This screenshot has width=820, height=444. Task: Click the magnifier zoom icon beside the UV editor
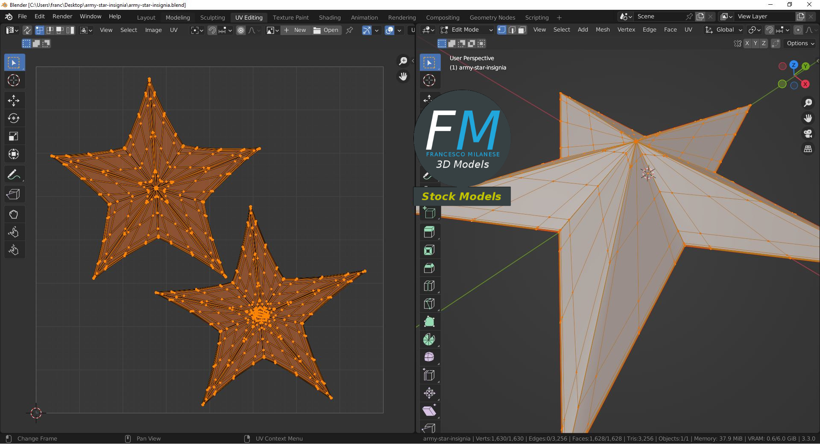pos(403,61)
